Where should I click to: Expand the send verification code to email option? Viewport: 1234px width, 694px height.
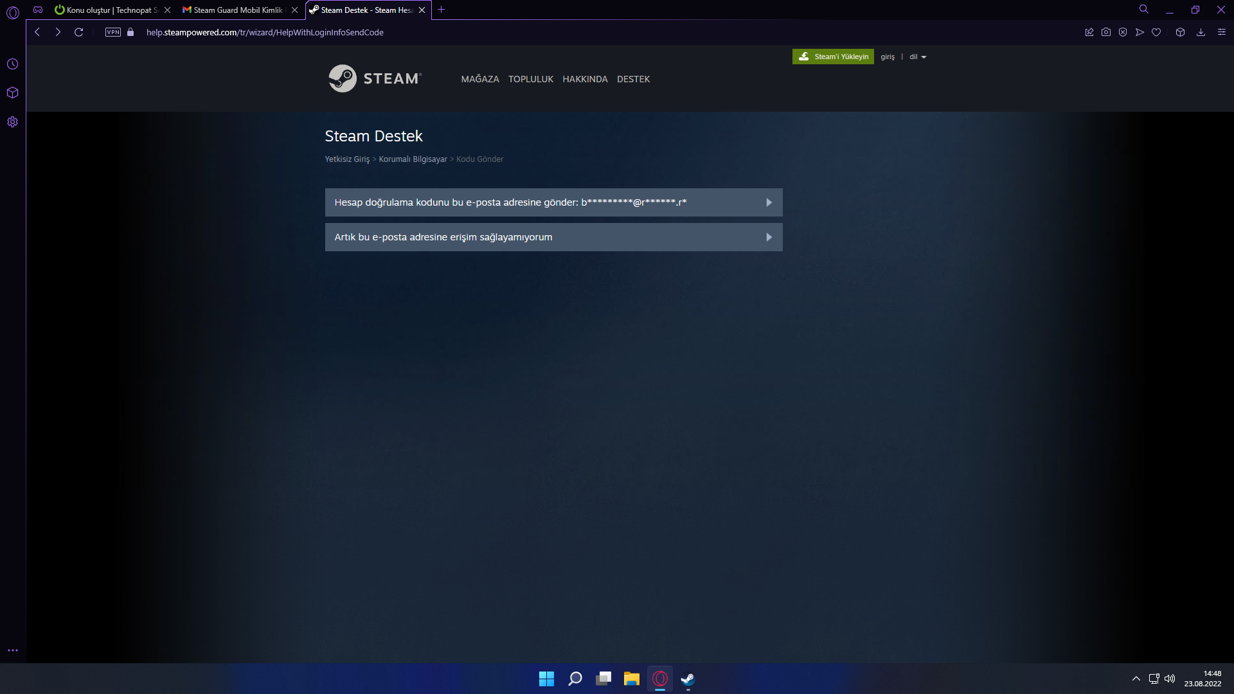point(553,202)
